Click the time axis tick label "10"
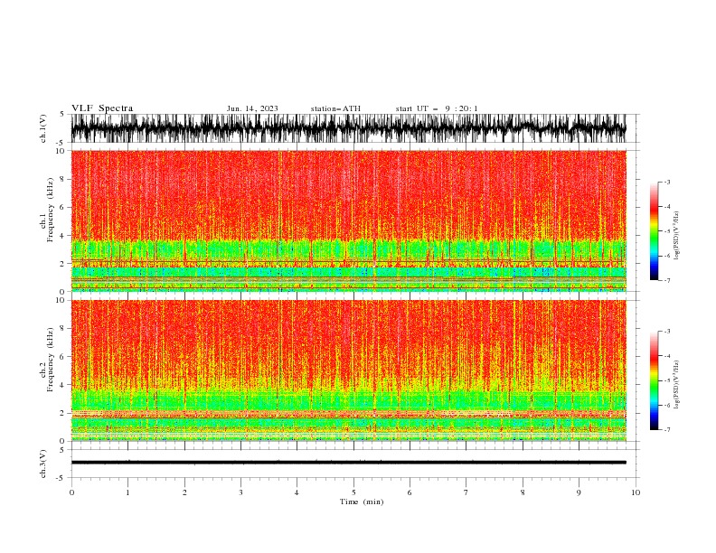 (636, 492)
